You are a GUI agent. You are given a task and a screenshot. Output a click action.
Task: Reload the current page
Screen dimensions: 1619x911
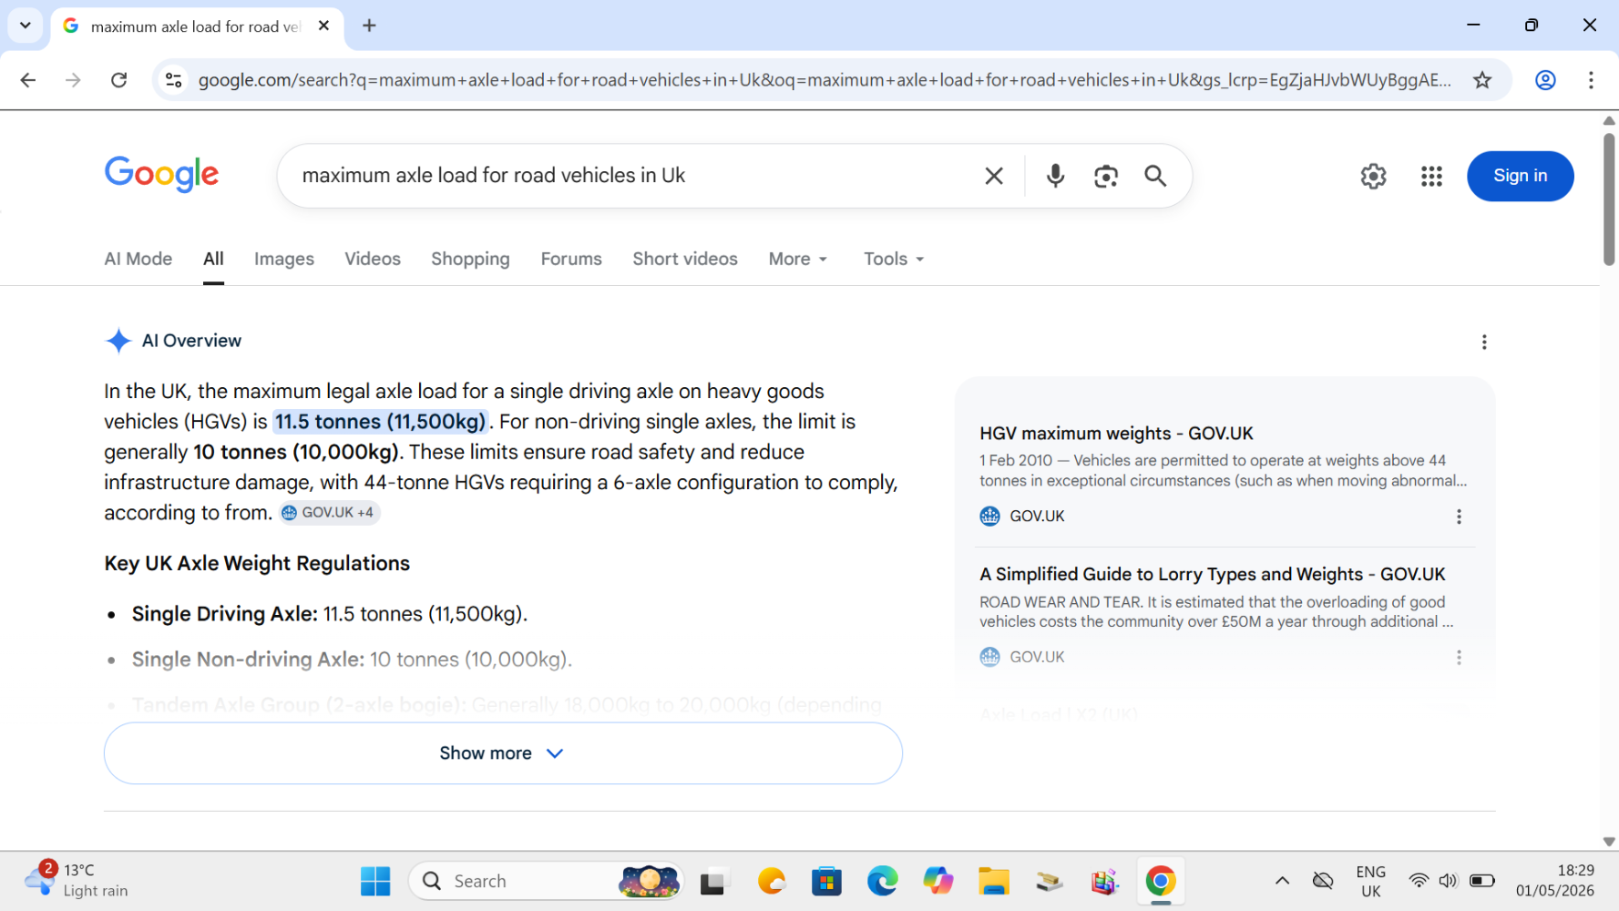pyautogui.click(x=118, y=80)
